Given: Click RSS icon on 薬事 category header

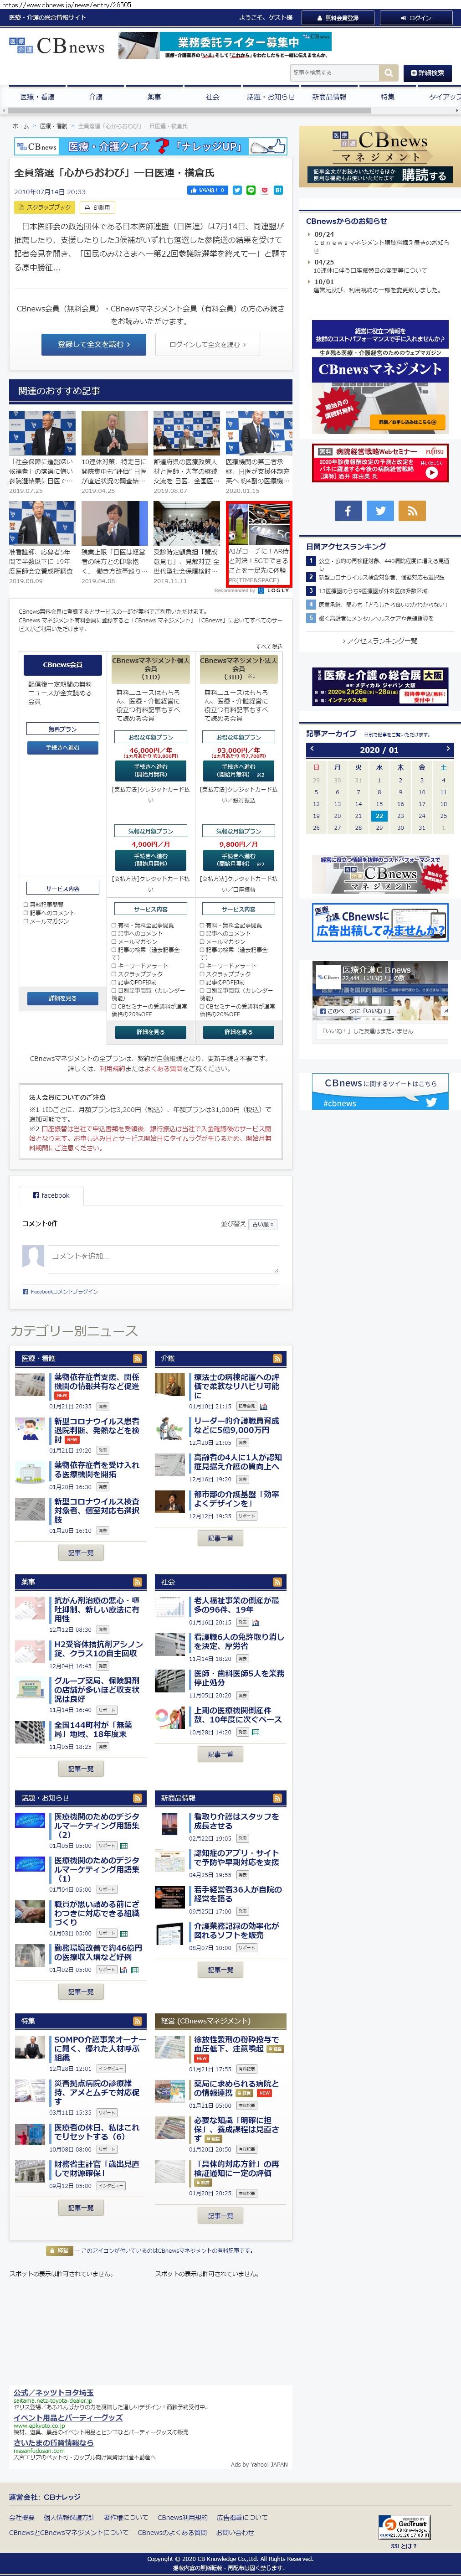Looking at the screenshot, I should pos(137,1581).
